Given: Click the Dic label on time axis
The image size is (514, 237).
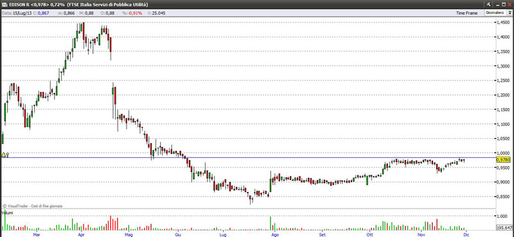Looking at the screenshot, I should (466, 234).
